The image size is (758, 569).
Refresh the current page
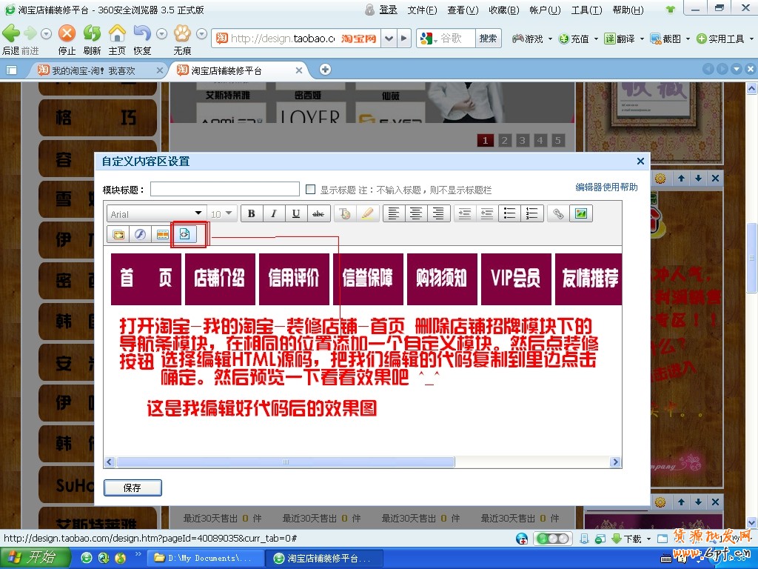[92, 33]
